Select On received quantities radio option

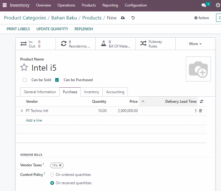pyautogui.click(x=52, y=183)
